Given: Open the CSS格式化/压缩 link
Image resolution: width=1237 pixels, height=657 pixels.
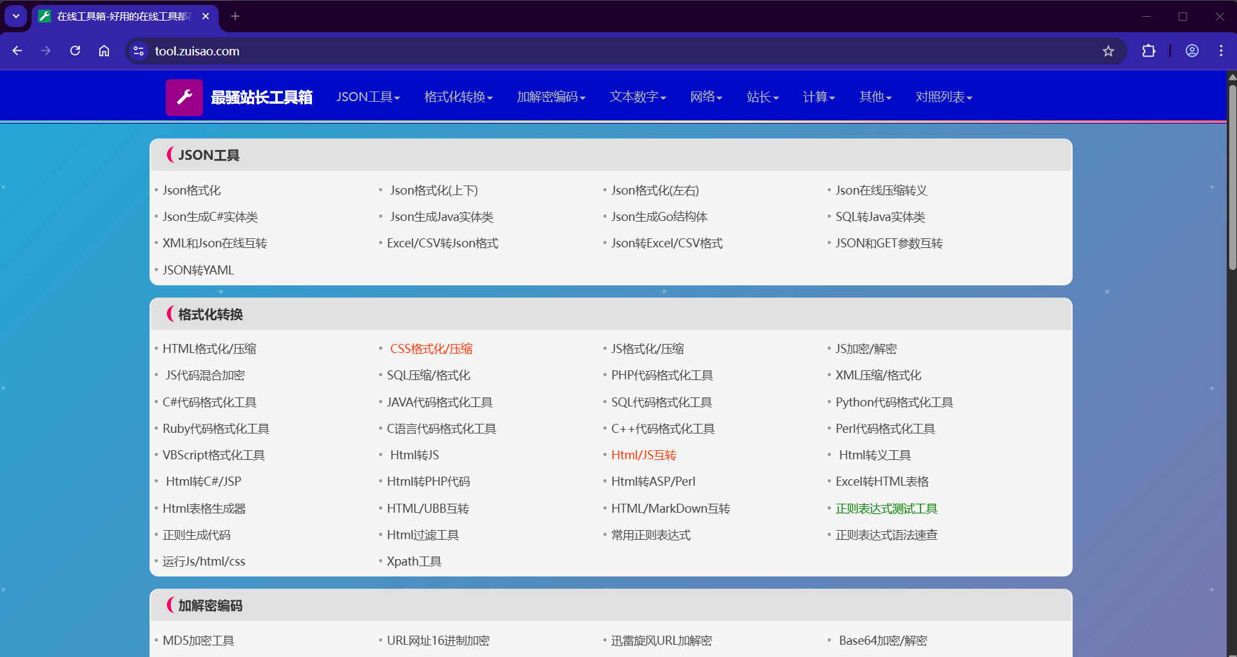Looking at the screenshot, I should click(x=431, y=348).
